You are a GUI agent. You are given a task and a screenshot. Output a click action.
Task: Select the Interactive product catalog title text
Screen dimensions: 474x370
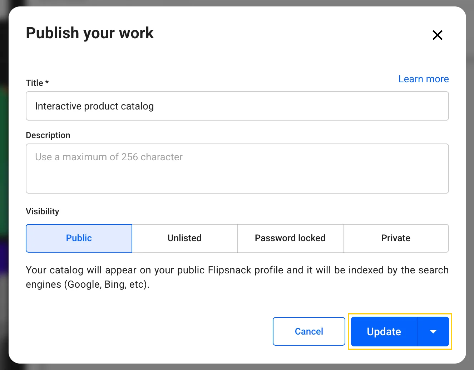94,106
